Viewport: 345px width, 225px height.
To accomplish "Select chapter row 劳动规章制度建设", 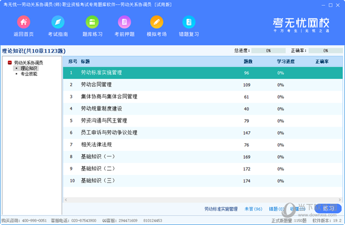I will tap(202, 109).
